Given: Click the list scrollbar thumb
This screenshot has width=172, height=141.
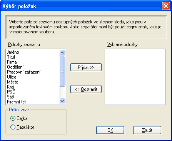Looking at the screenshot, I should tap(62, 71).
